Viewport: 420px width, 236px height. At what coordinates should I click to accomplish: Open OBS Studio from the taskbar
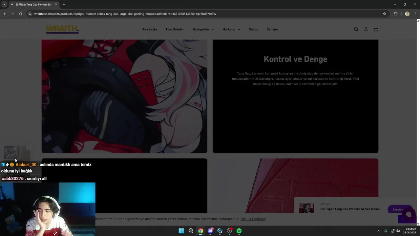click(x=230, y=231)
